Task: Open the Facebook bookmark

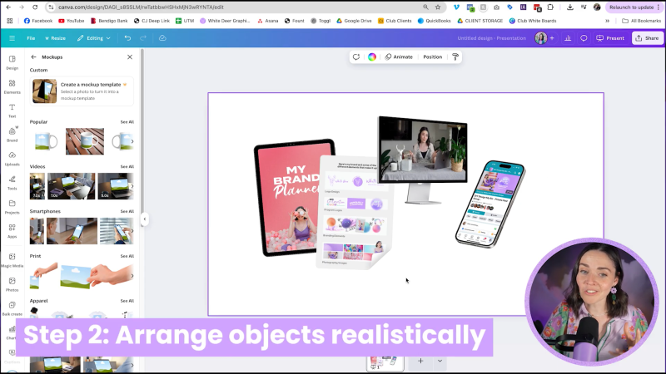Action: coord(38,21)
